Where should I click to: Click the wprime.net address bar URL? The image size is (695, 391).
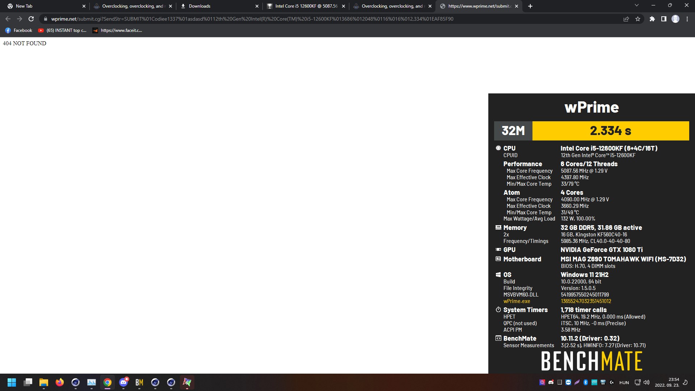252,19
